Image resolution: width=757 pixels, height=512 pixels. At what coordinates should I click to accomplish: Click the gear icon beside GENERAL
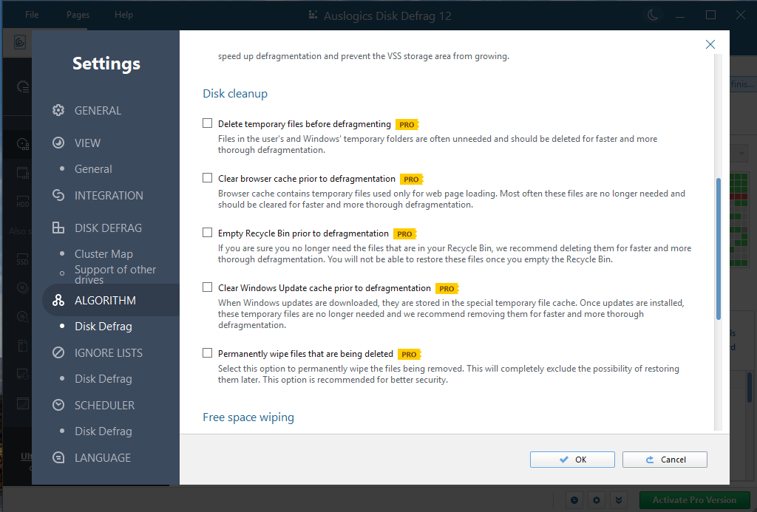tap(58, 111)
